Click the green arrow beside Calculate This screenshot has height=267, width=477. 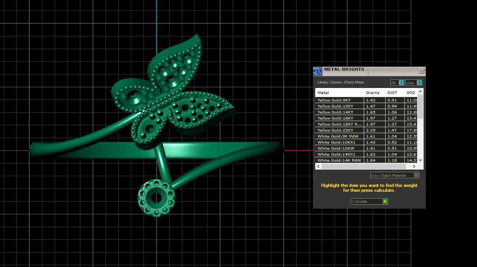click(385, 201)
